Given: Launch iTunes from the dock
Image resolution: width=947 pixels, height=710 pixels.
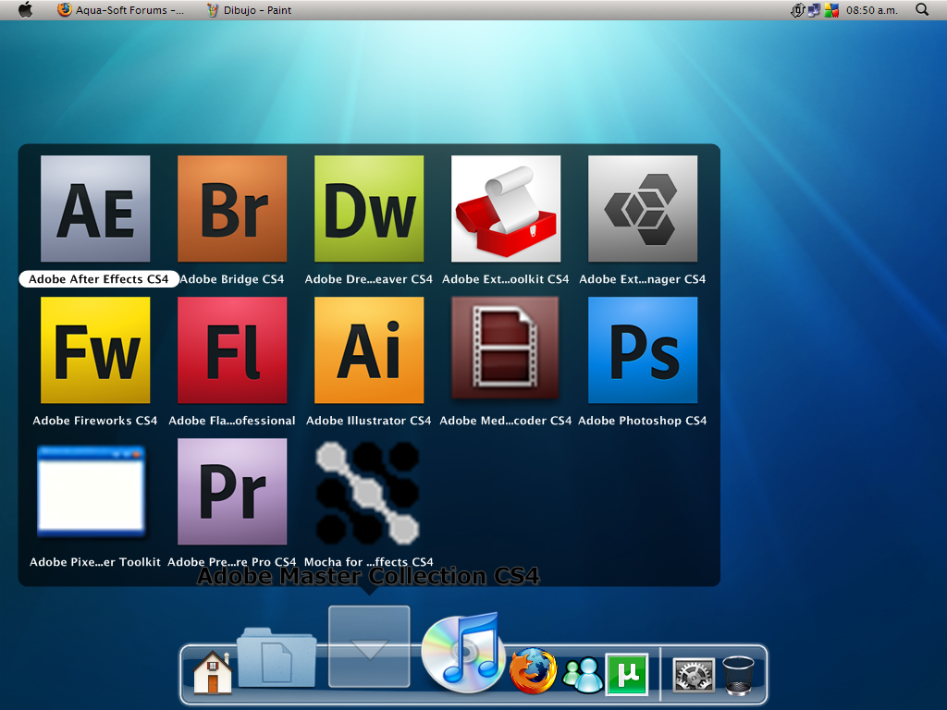Looking at the screenshot, I should tap(463, 652).
